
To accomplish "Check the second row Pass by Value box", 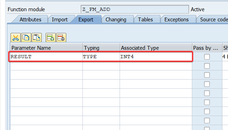I will click(207, 66).
